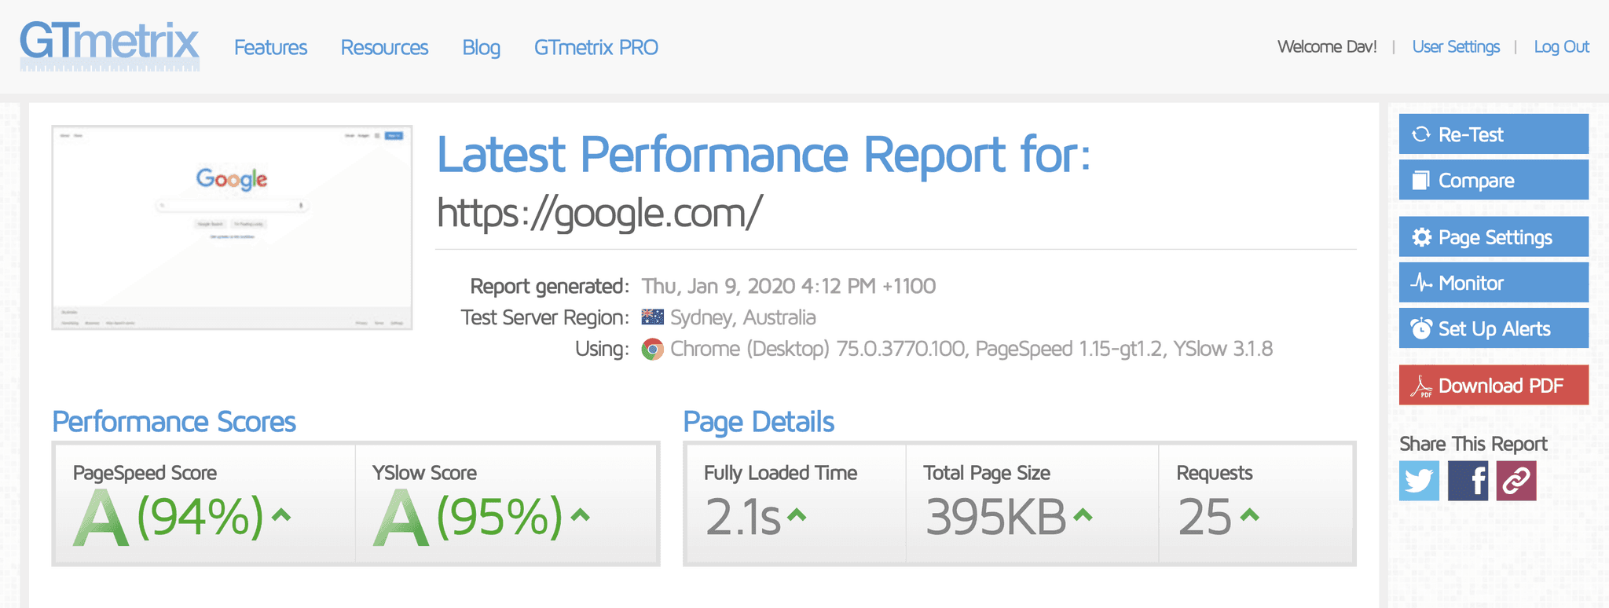Click the Monitor waveform icon
This screenshot has width=1609, height=608.
[x=1422, y=283]
